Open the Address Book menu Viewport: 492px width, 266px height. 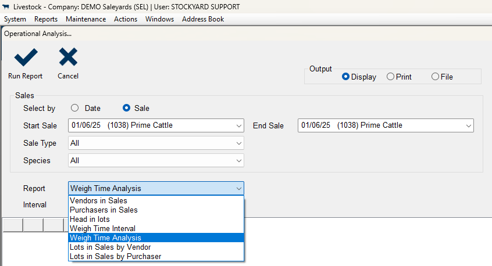click(x=203, y=19)
